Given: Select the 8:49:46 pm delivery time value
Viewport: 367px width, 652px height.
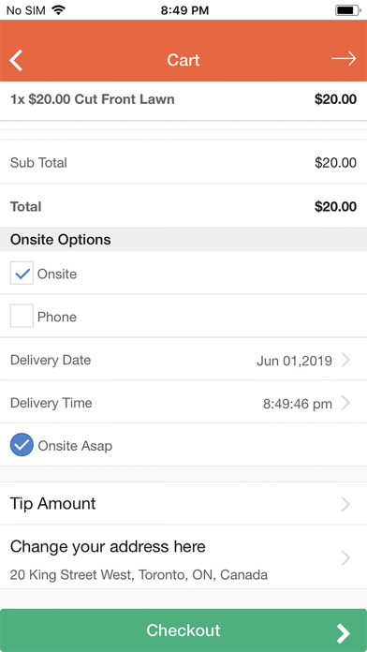Looking at the screenshot, I should [298, 404].
